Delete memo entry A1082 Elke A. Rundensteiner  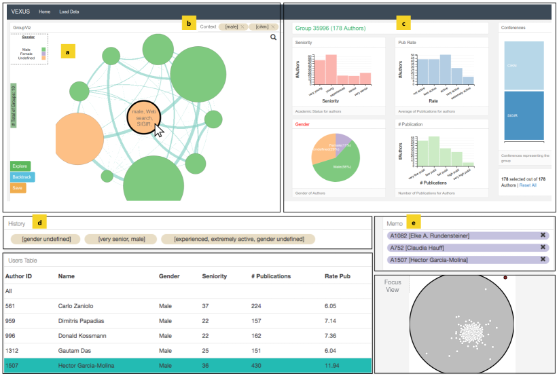point(543,235)
